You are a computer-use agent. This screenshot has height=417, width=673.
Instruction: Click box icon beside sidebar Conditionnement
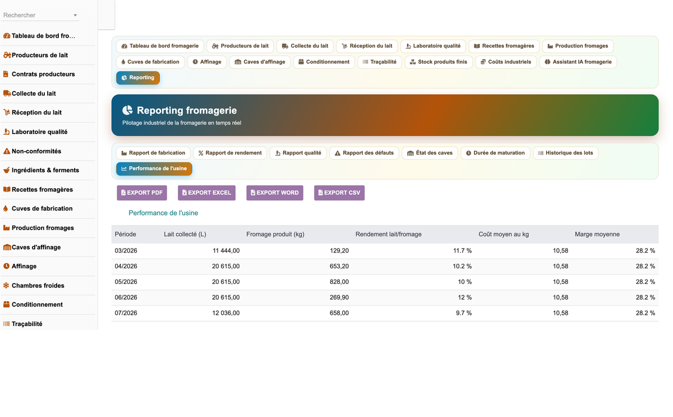click(7, 304)
